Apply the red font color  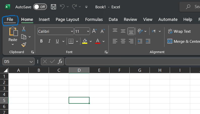[98, 41]
